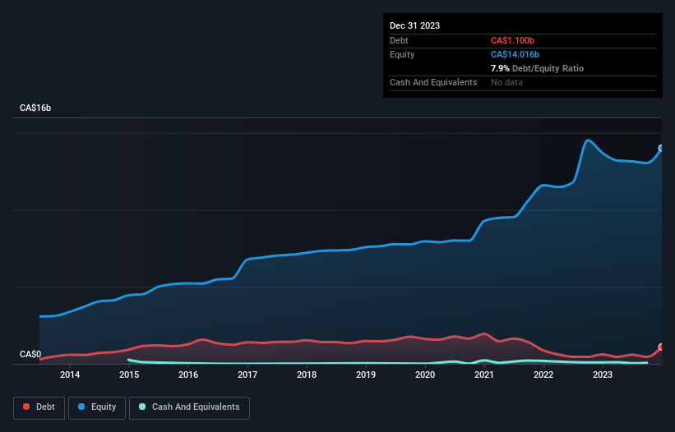This screenshot has height=432, width=675.
Task: Click the 2020 x-axis label
Action: point(425,375)
